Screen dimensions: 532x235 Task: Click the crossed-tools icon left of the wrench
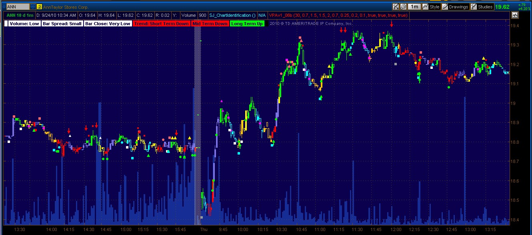[x=396, y=6]
